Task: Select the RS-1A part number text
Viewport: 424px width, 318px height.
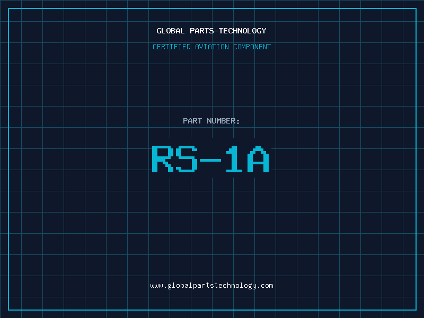Action: coord(211,159)
